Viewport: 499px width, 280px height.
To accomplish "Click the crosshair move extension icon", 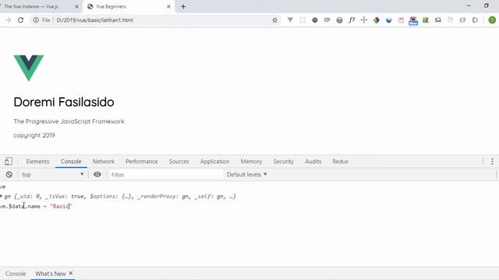I will [x=364, y=20].
